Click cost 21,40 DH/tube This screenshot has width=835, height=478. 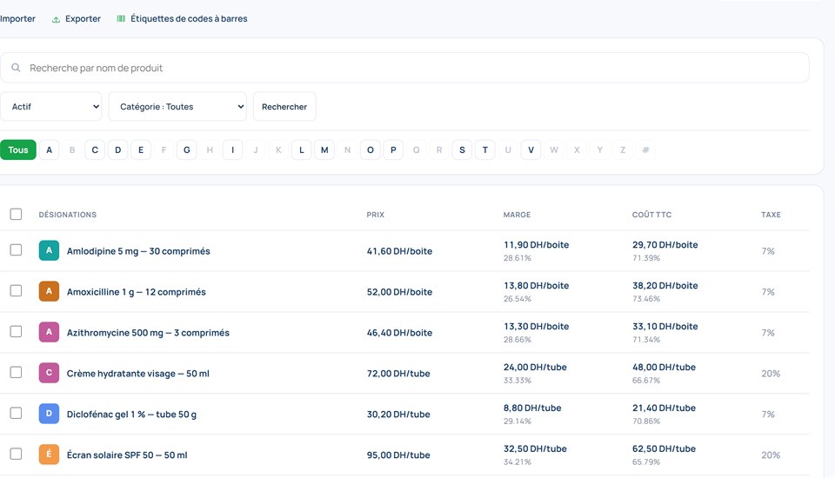(x=664, y=408)
